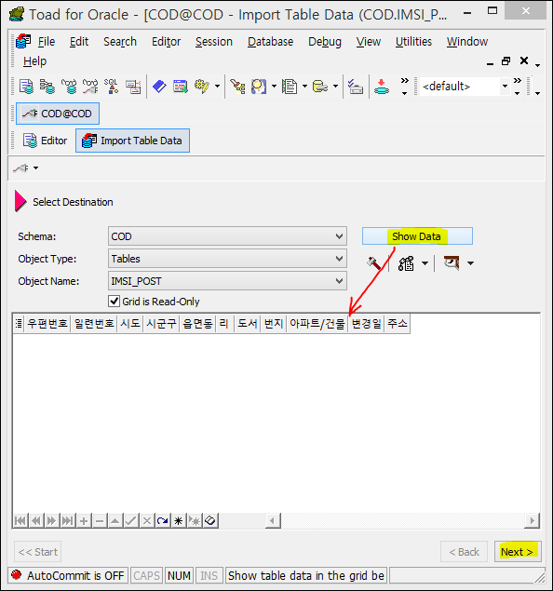Viewport: 553px width, 591px height.
Task: Open dropdown arrow next to abacus icon
Action: [x=425, y=263]
